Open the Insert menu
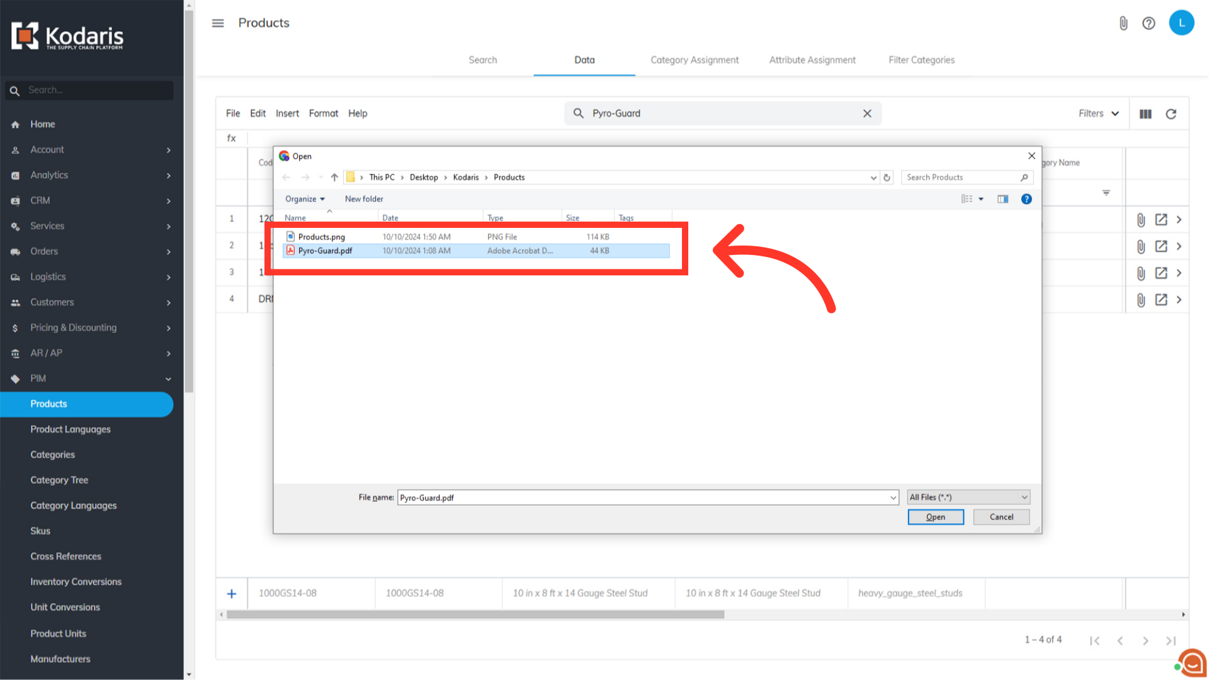1209x680 pixels. click(x=287, y=113)
